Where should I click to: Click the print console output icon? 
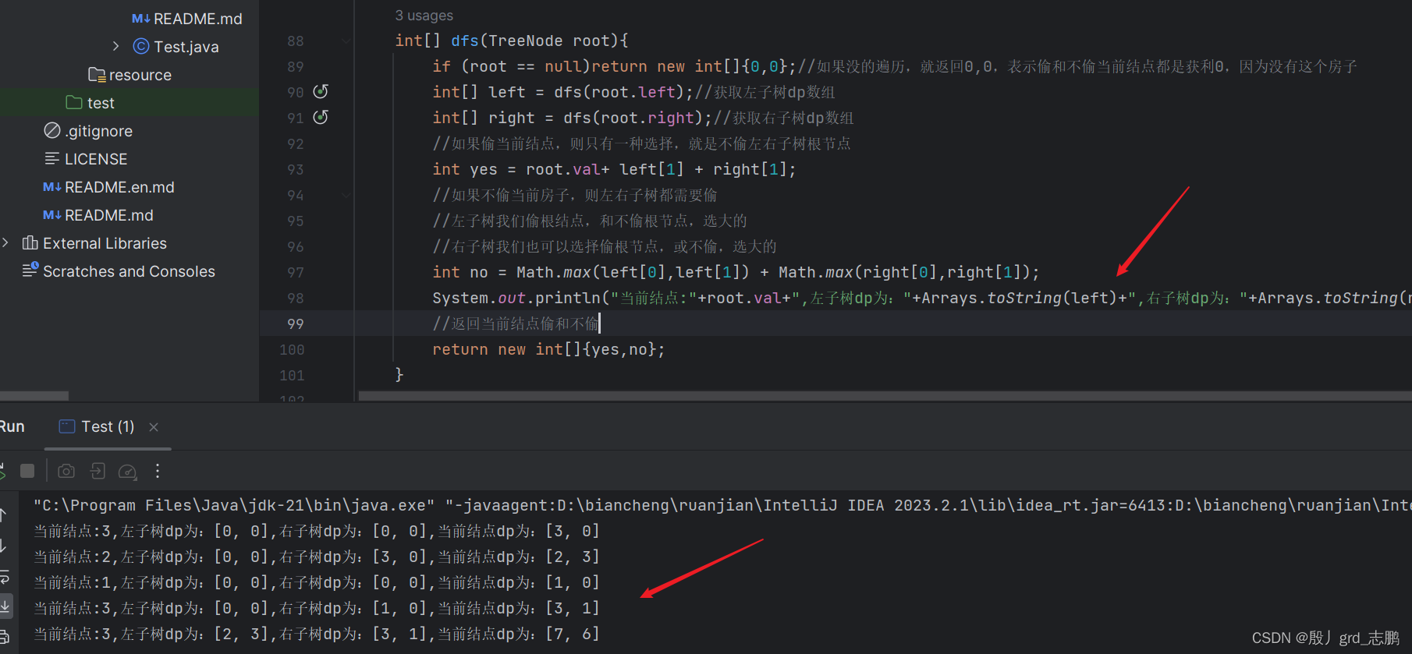4,636
